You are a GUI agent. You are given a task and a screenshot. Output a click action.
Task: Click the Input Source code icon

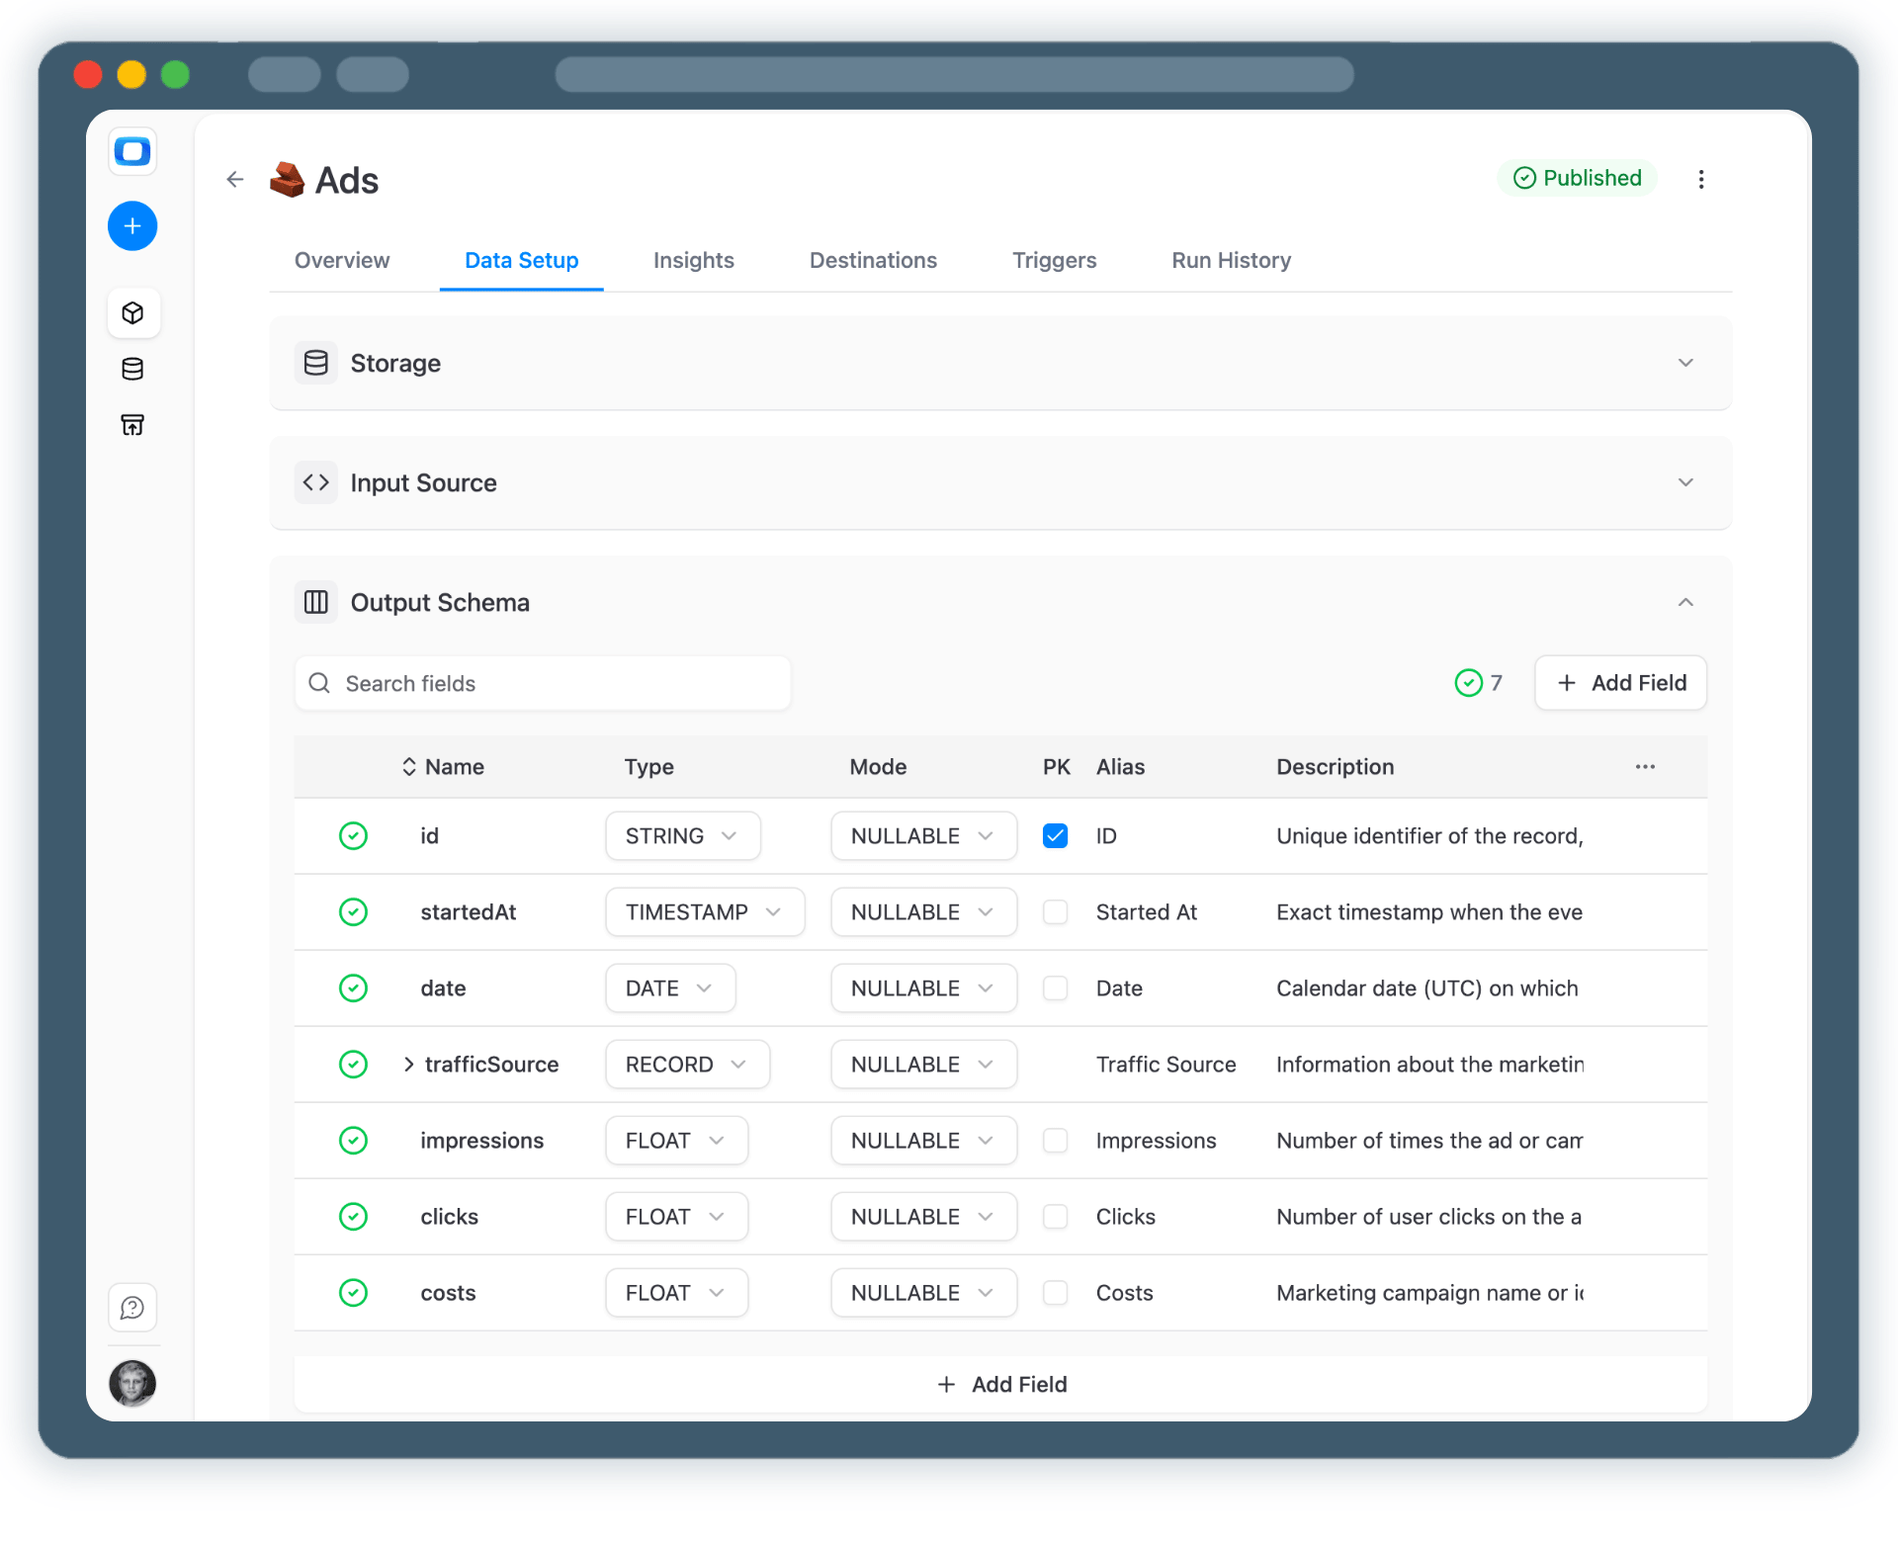coord(315,482)
